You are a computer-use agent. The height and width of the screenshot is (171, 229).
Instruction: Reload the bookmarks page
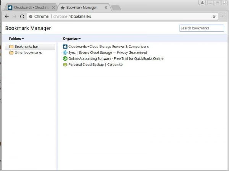[x=22, y=16]
